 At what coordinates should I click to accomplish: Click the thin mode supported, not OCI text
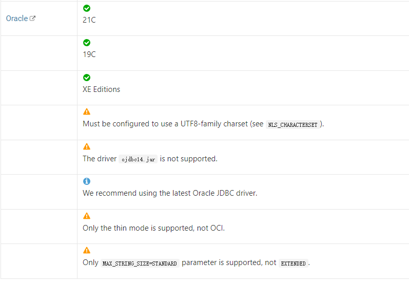[153, 228]
